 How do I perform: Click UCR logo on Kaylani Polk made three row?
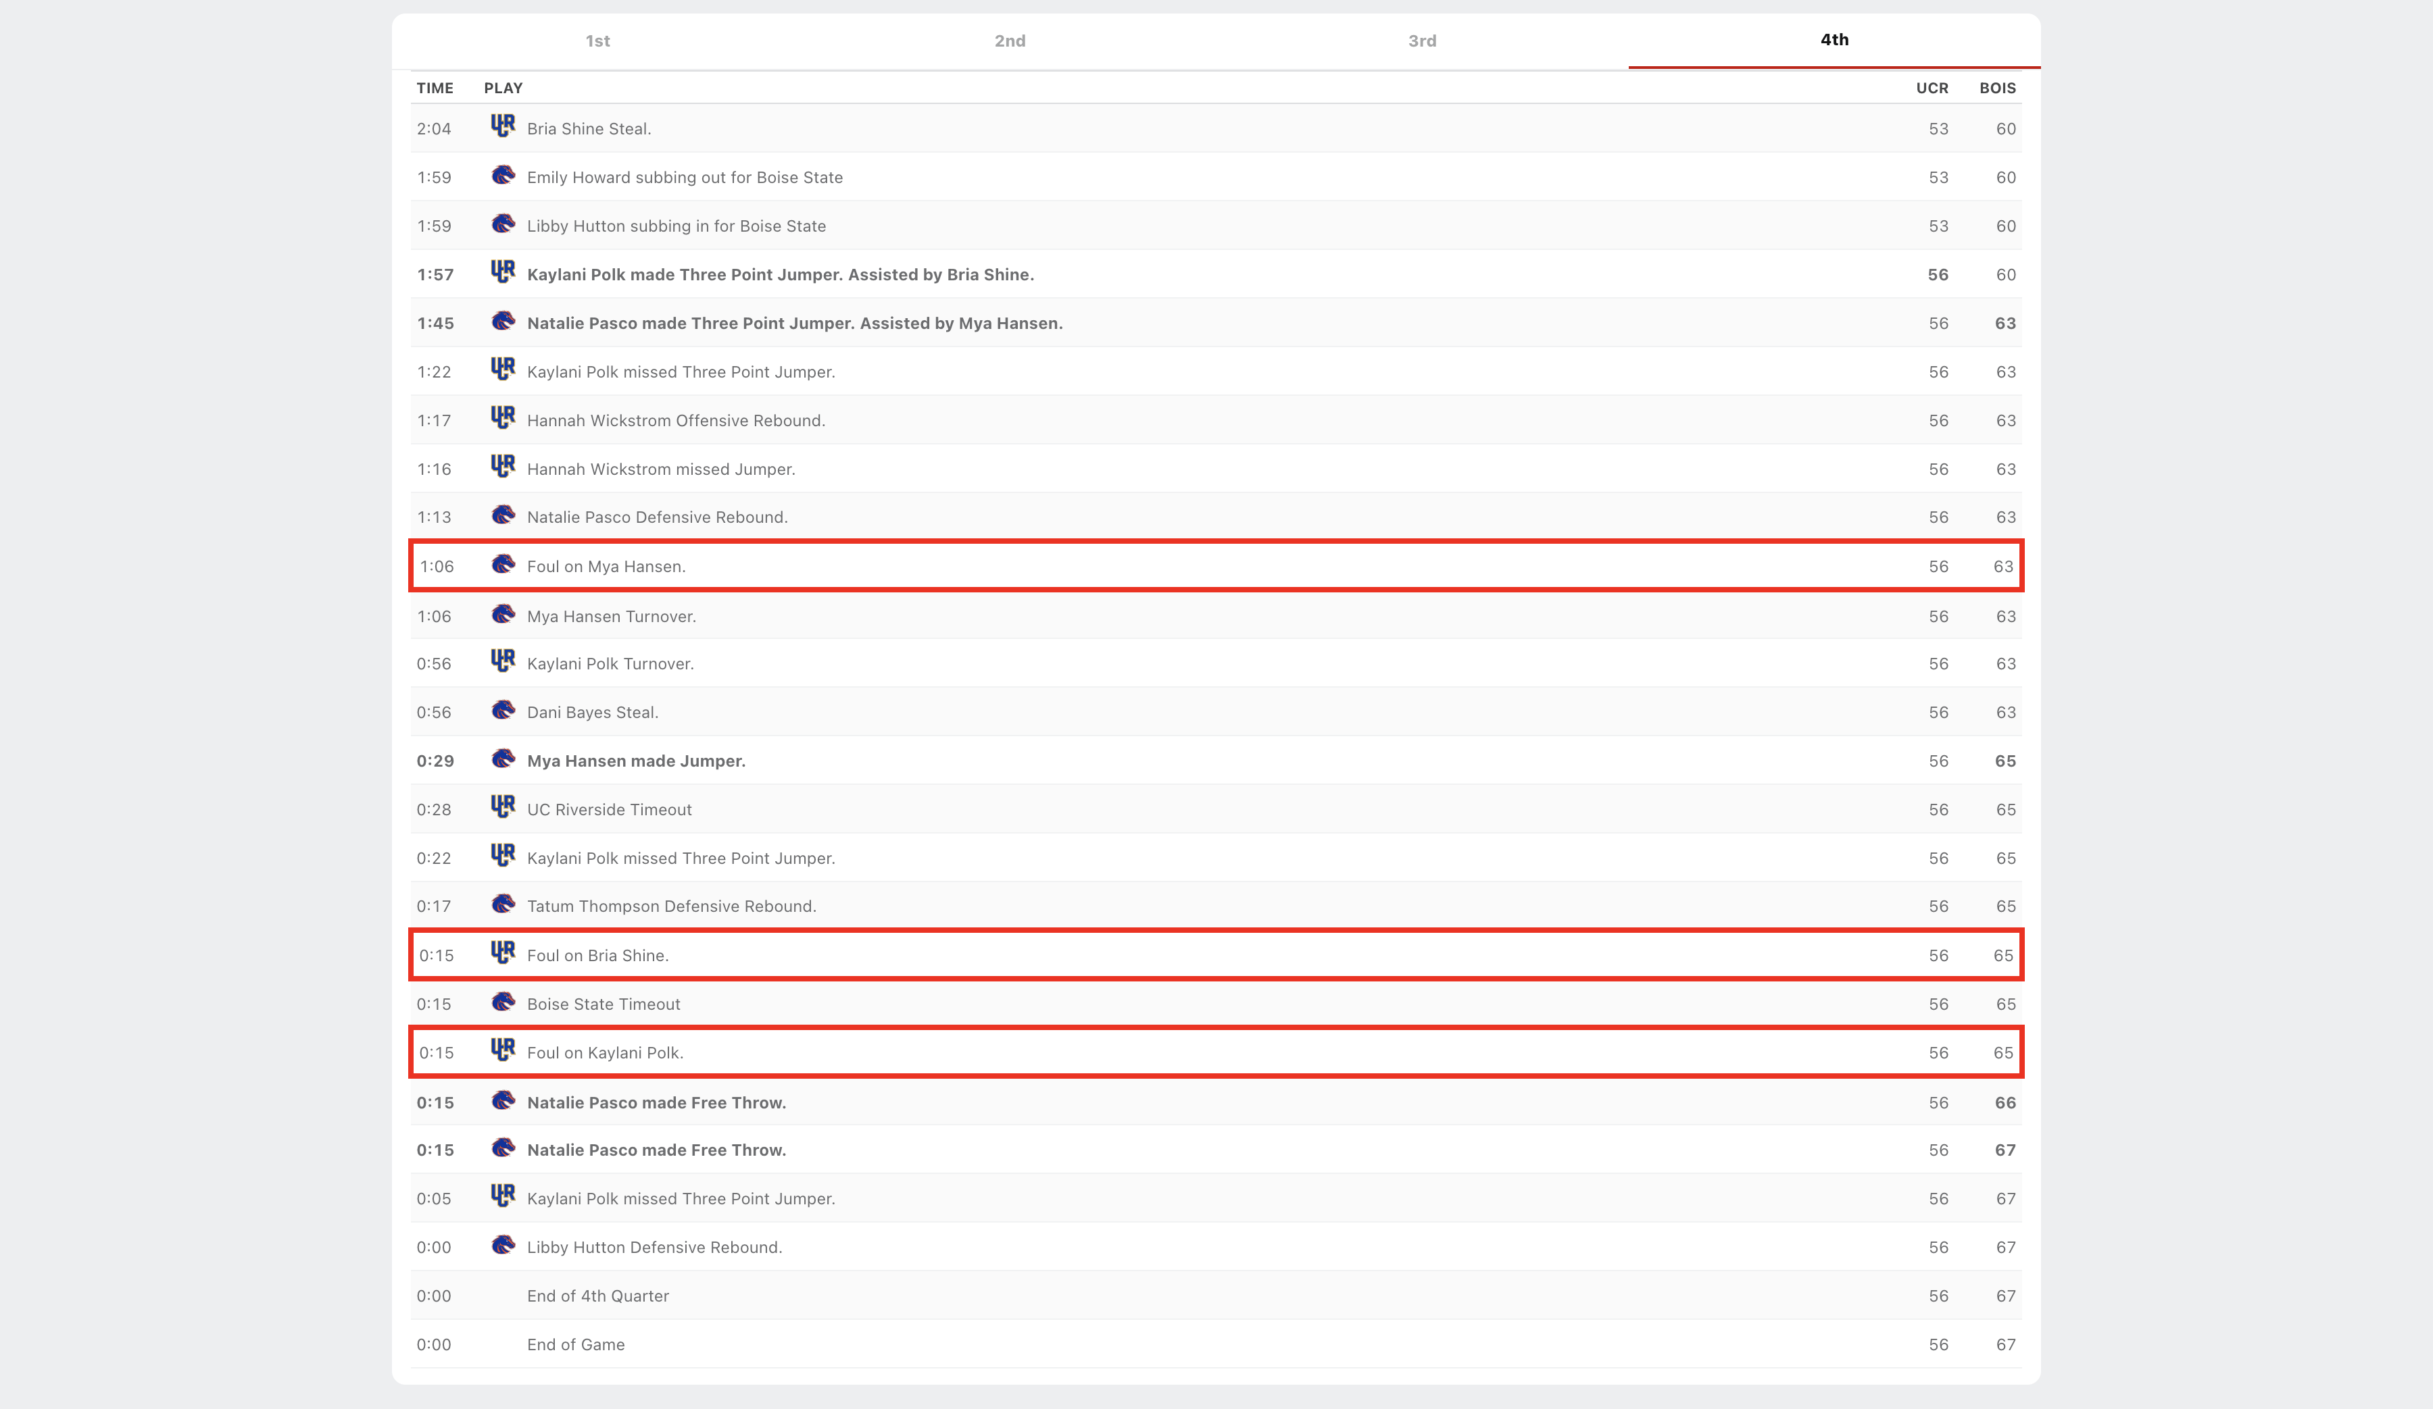pos(502,272)
